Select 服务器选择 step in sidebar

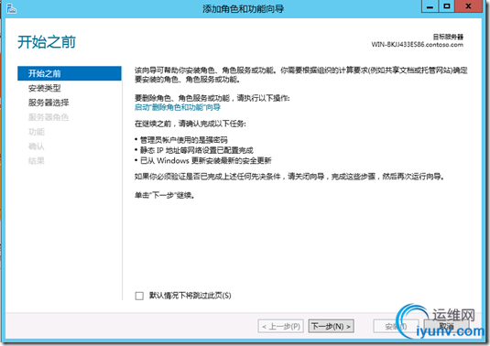pyautogui.click(x=49, y=103)
